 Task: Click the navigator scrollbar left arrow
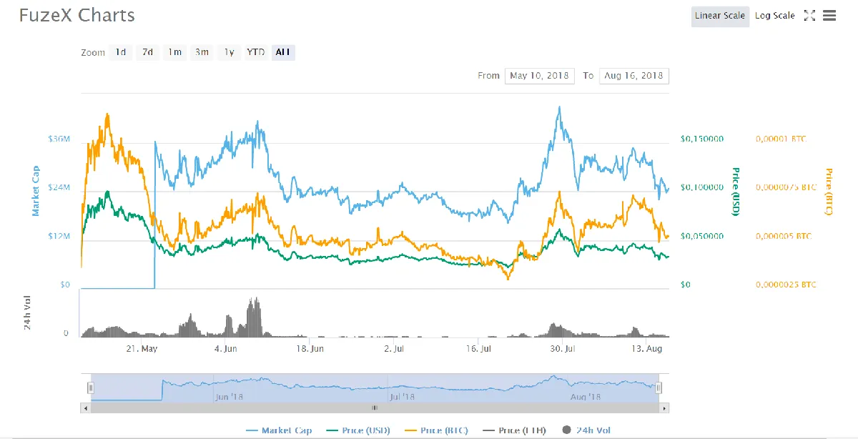click(x=86, y=408)
